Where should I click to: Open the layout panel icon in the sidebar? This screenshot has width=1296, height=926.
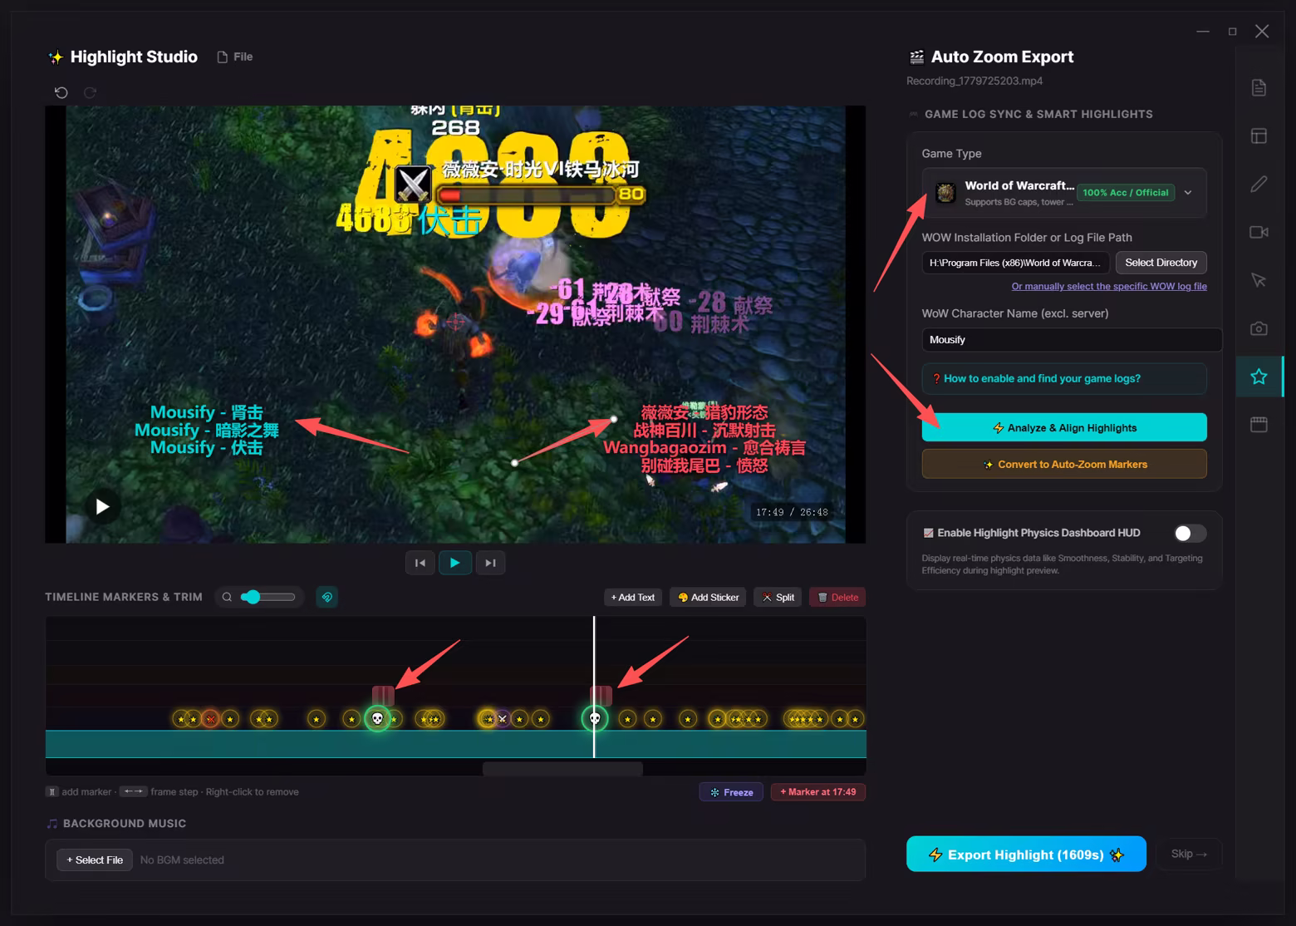tap(1259, 136)
